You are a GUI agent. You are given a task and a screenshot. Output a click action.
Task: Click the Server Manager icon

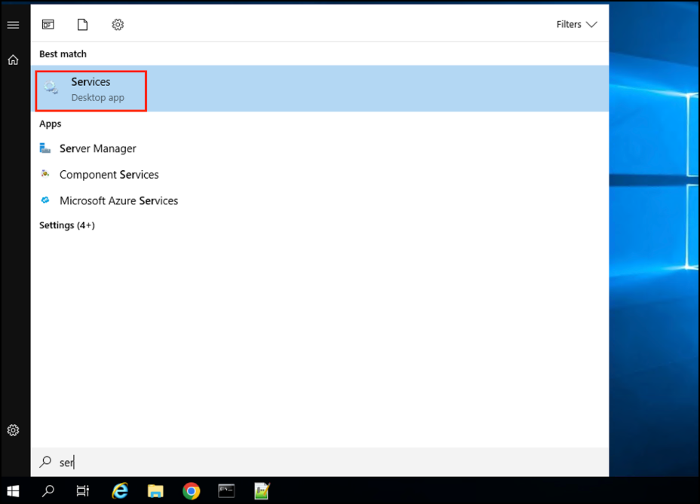45,148
